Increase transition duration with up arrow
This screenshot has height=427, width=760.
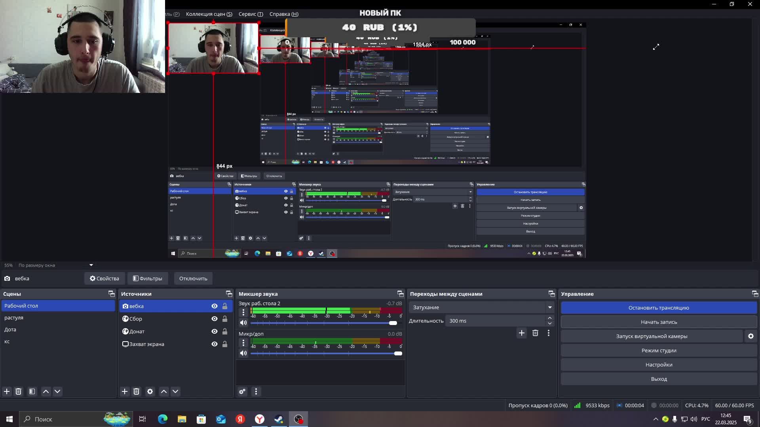pos(550,318)
